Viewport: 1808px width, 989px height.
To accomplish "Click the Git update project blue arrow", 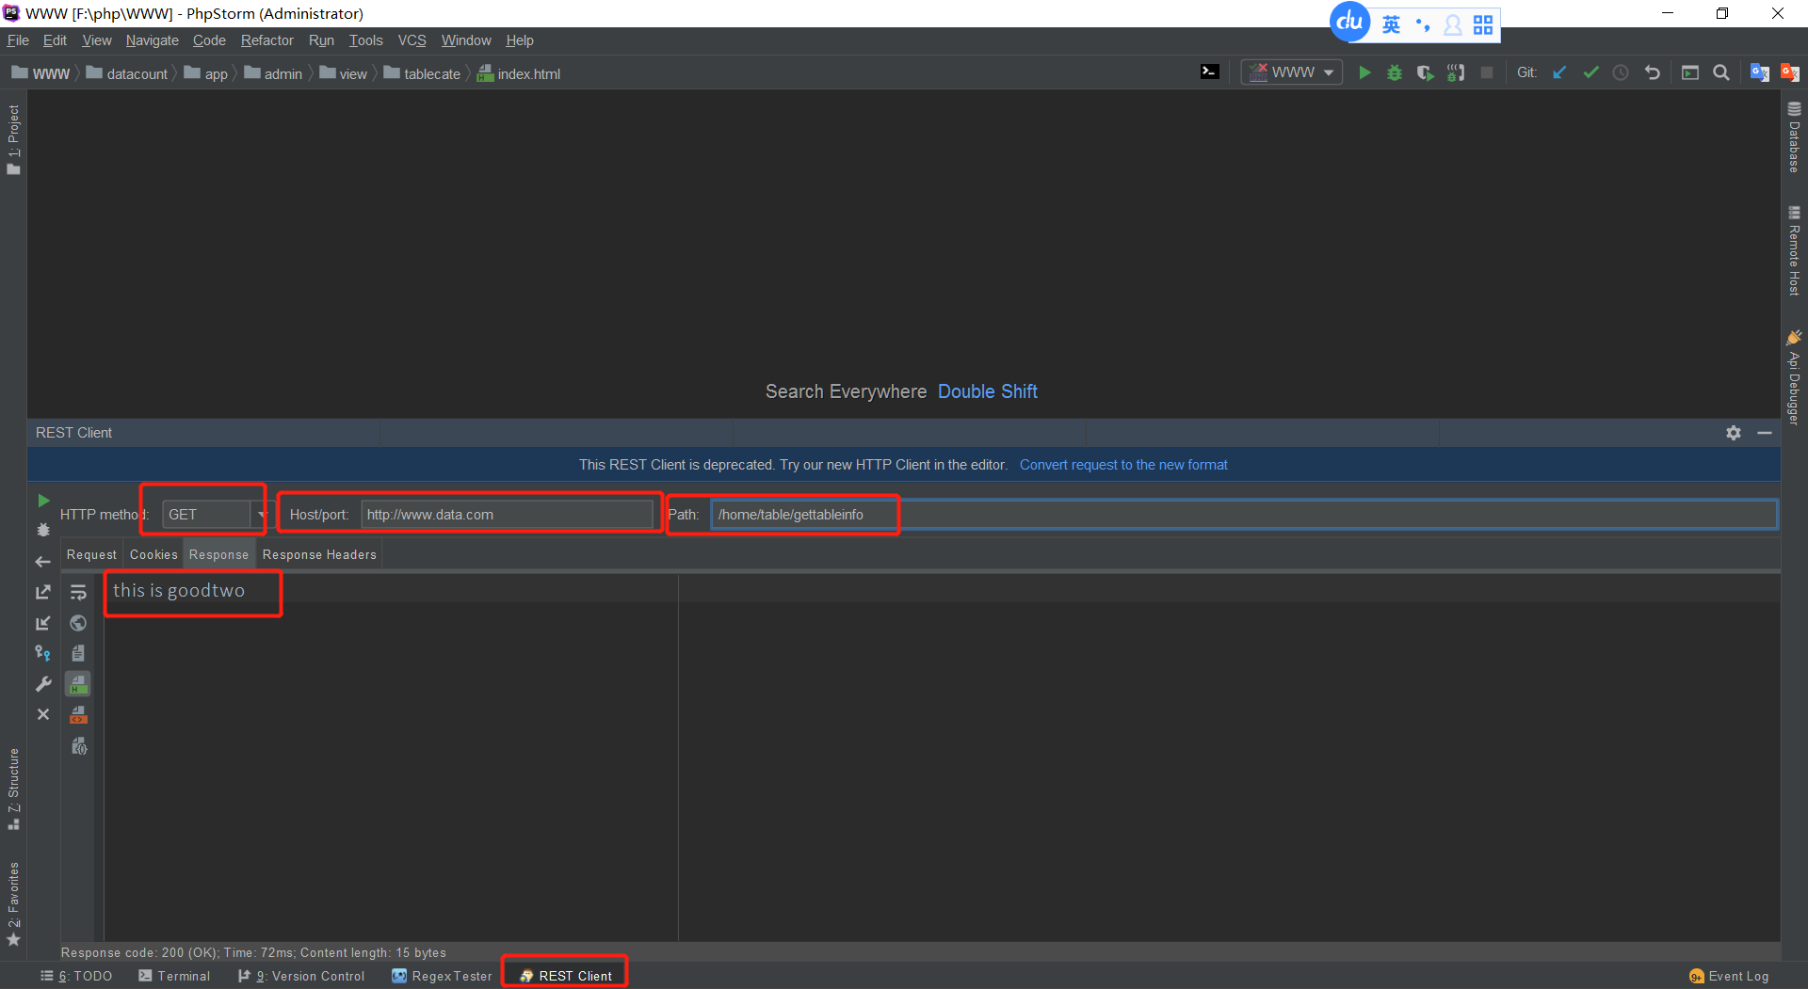I will (1559, 72).
